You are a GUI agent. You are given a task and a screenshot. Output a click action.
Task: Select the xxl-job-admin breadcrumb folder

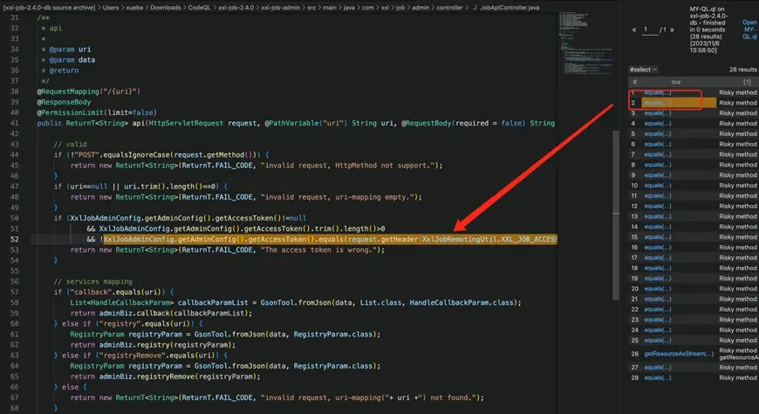[x=281, y=8]
